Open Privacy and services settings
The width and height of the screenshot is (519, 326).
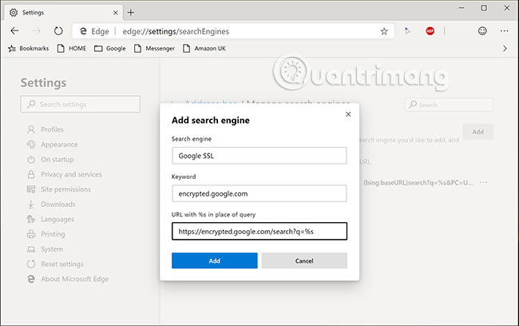point(64,174)
